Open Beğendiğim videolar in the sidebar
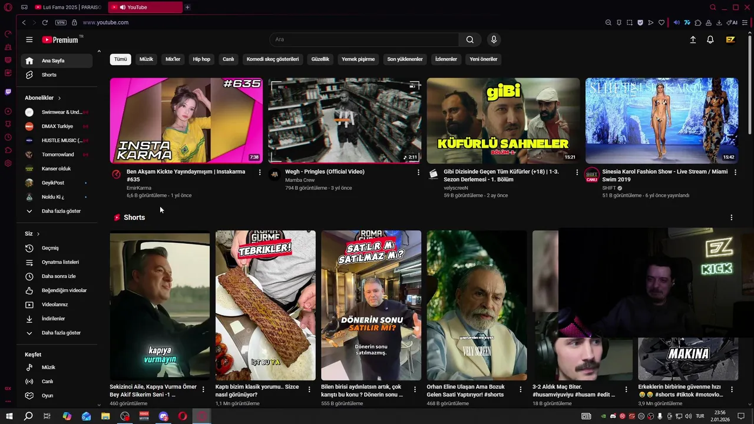 [x=57, y=290]
